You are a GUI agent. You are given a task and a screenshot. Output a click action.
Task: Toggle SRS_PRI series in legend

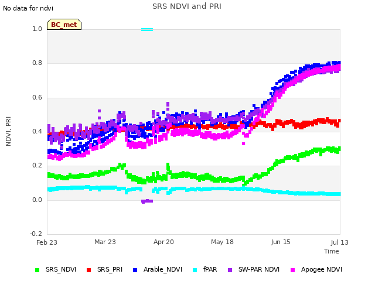click(x=104, y=269)
